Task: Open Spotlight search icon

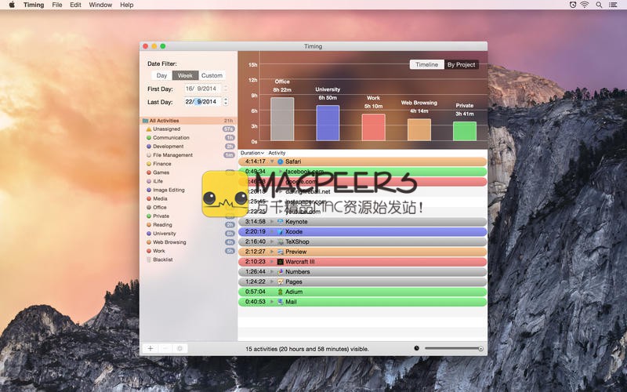Action: (x=599, y=5)
